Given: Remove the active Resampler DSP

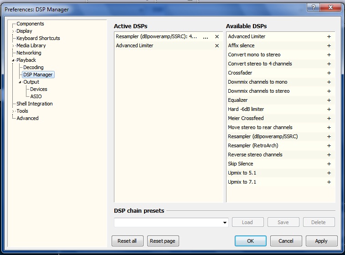Looking at the screenshot, I should point(217,36).
